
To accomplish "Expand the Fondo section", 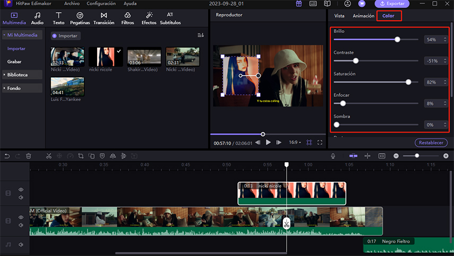I will [22, 88].
